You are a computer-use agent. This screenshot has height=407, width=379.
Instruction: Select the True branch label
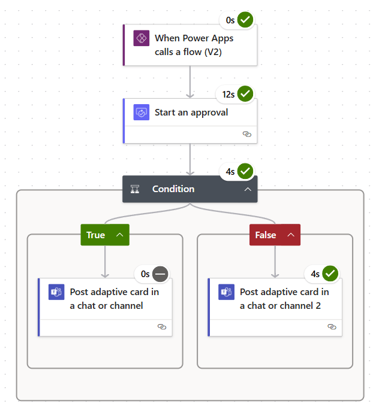(96, 235)
